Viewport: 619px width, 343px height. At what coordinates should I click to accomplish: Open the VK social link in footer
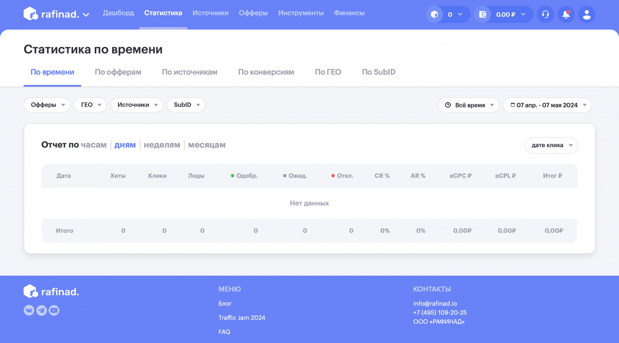pyautogui.click(x=29, y=310)
